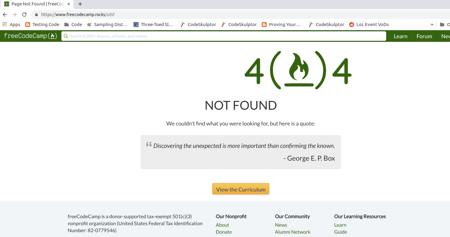Image resolution: width=450 pixels, height=237 pixels.
Task: Click the quote text about discovering the unexpected
Action: [244, 146]
